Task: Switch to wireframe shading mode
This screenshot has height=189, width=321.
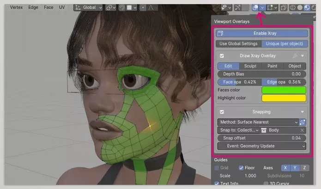Action: coord(293,7)
